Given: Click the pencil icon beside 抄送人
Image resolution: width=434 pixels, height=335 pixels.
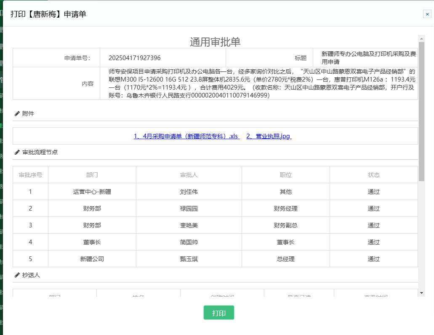Looking at the screenshot, I should point(17,275).
